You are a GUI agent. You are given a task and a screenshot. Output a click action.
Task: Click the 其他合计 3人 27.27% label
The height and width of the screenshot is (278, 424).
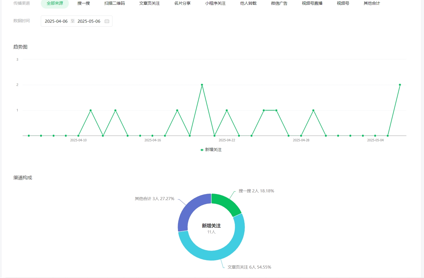tap(154, 199)
